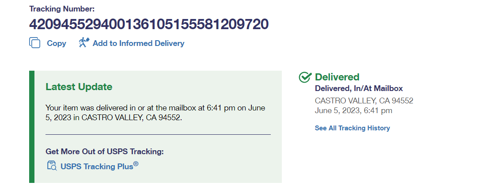
Task: Click the registered trademark symbol after Tracking Plus
Action: (136, 164)
